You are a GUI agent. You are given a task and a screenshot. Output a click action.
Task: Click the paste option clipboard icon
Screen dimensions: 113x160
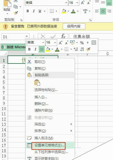pyautogui.click(x=37, y=82)
